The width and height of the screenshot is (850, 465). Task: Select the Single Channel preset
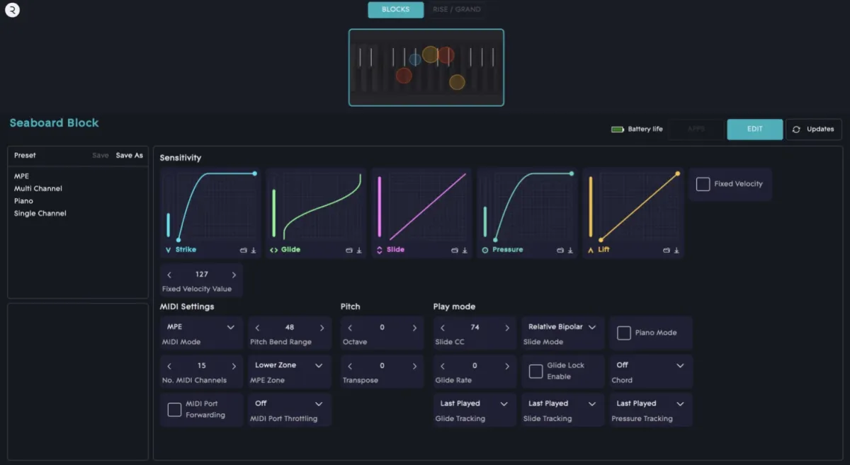(40, 213)
